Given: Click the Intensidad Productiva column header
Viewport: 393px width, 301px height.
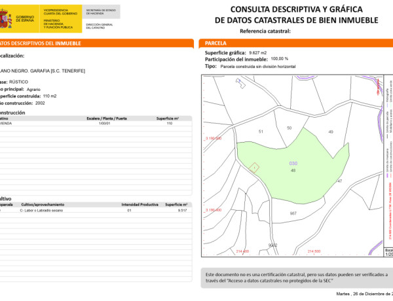Looking at the screenshot, I should pos(140,205).
